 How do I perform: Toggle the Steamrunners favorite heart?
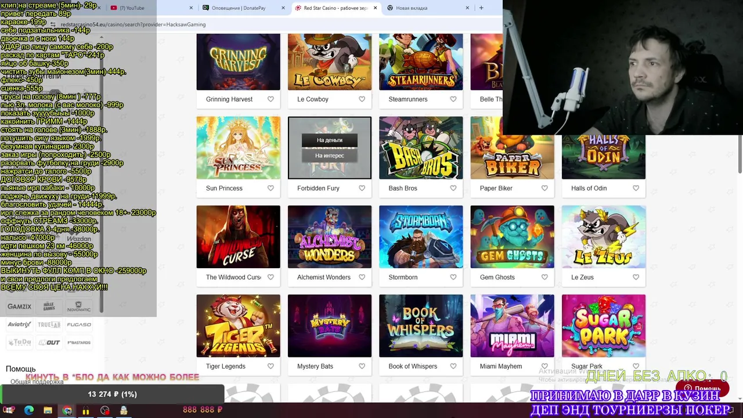coord(453,99)
